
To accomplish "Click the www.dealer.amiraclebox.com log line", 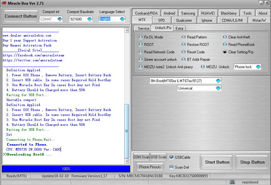I will (x=27, y=36).
